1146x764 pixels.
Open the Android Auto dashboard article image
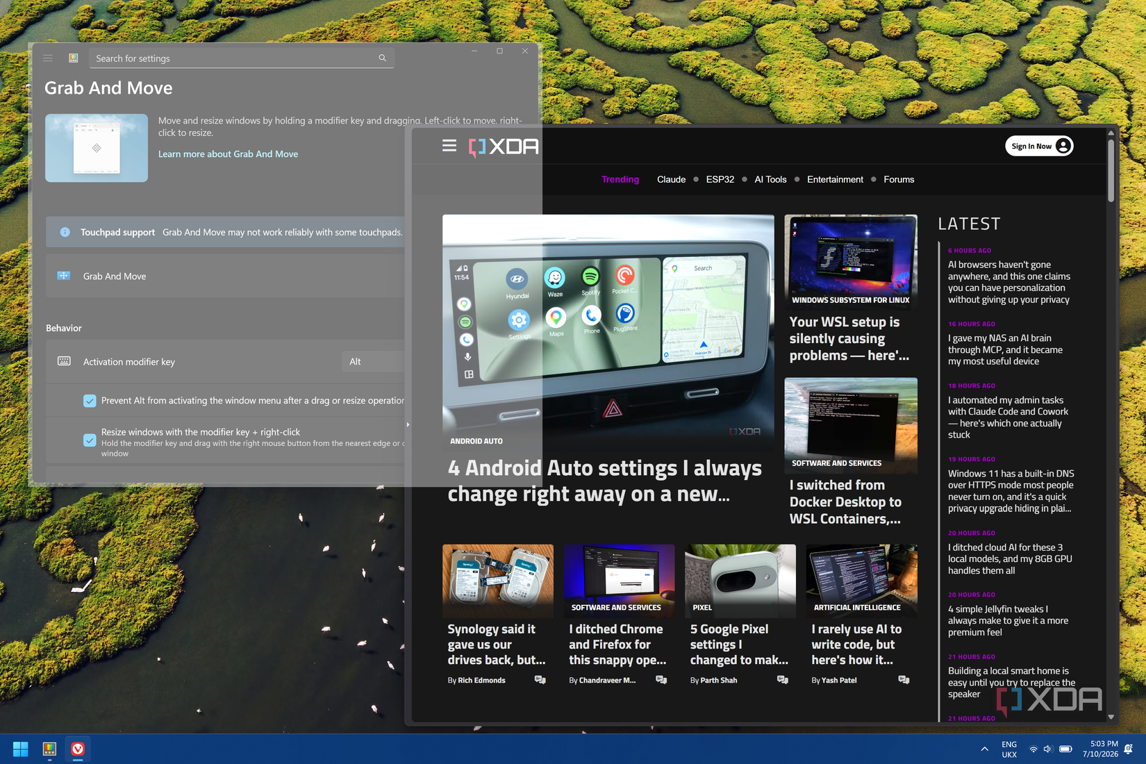[x=608, y=332]
